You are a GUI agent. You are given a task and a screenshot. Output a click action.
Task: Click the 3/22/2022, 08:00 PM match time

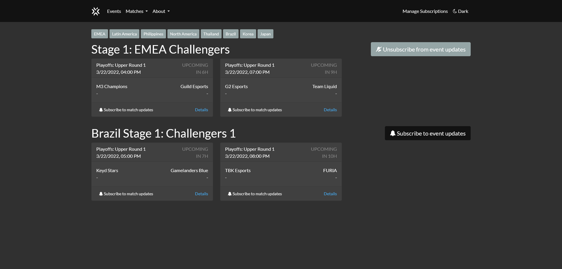[x=247, y=156]
